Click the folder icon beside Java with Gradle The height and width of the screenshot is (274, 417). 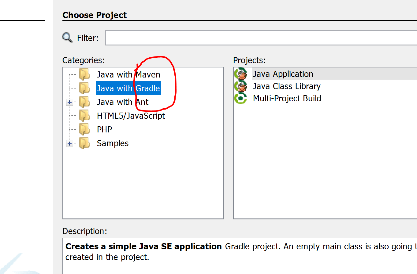(x=85, y=88)
